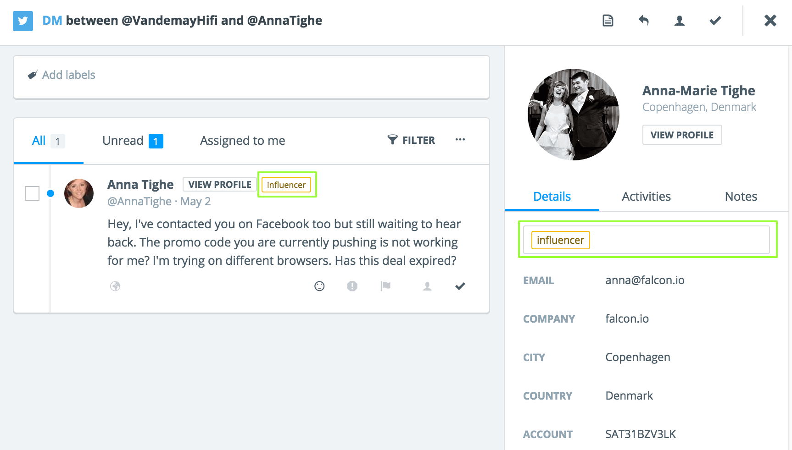Viewport: 792px width, 450px height.
Task: Open the Notes tab in profile panel
Action: tap(741, 197)
